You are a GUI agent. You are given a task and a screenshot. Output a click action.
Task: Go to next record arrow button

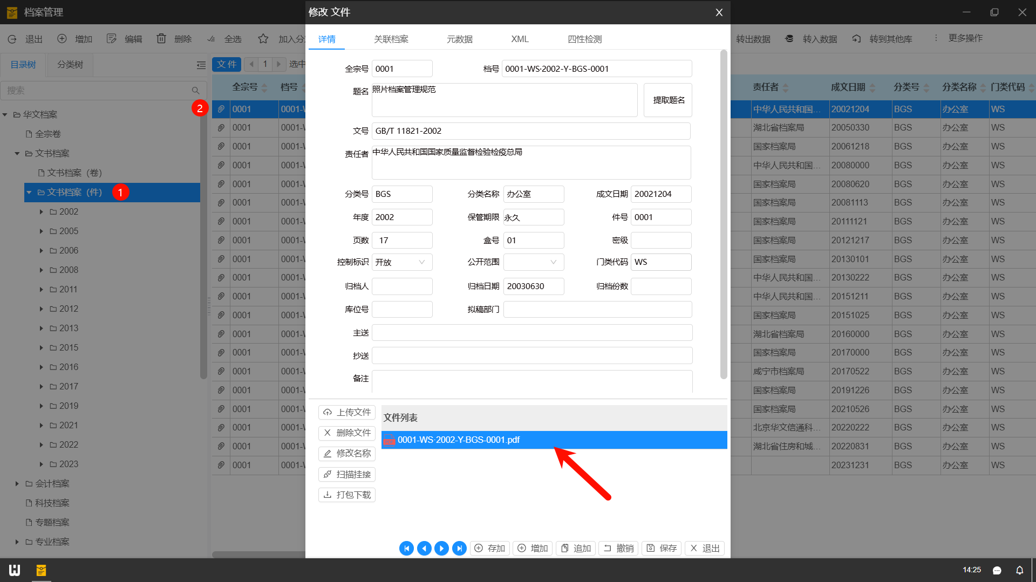point(441,548)
